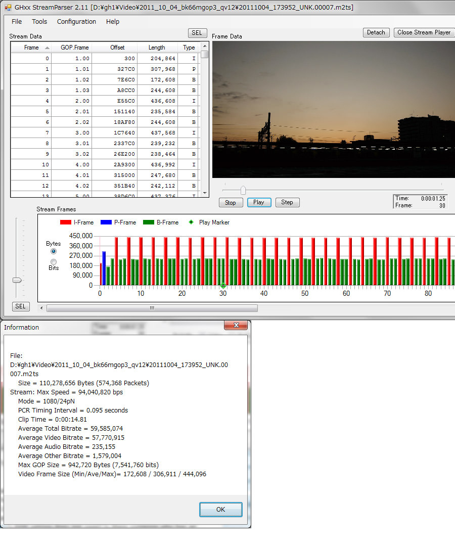
Task: Open the Configuration menu
Action: point(76,22)
